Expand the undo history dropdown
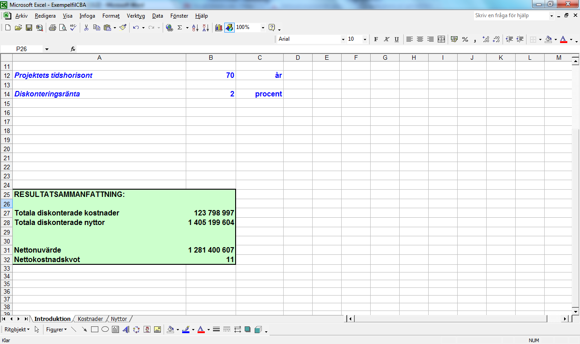 coord(143,28)
